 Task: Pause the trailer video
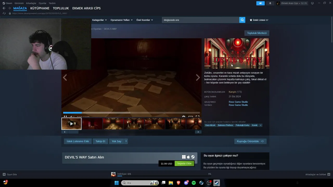pos(65,117)
